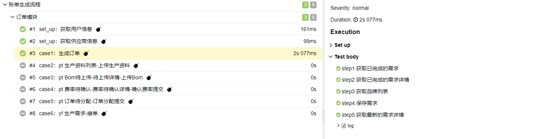
Task: Click the bomb icon on case3 上传Bom row
Action: coord(149,77)
